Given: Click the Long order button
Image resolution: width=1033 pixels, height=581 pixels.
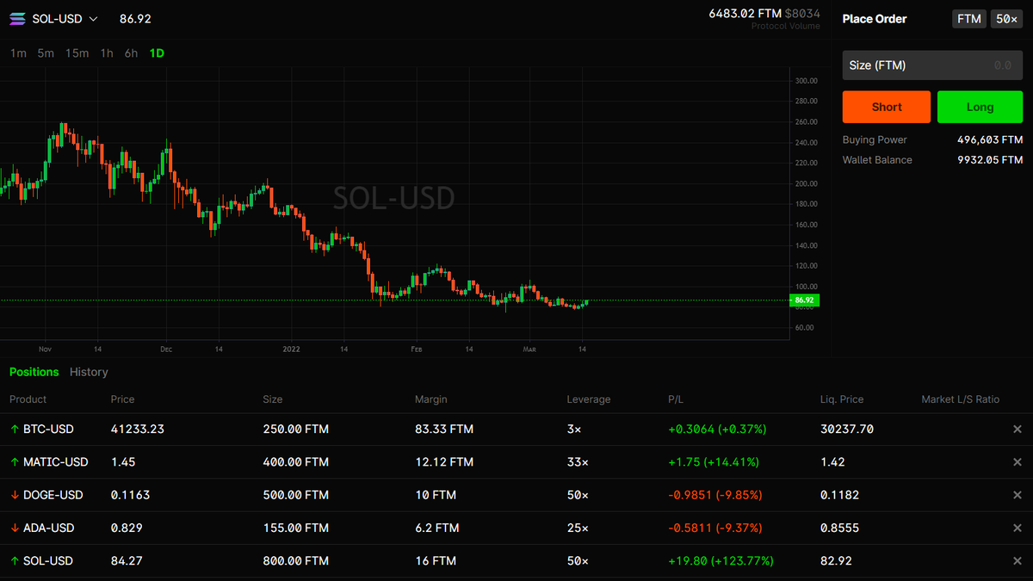Looking at the screenshot, I should coord(980,107).
